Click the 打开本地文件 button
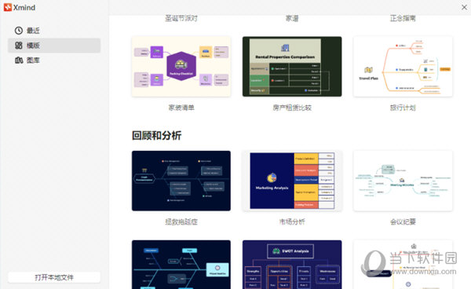471x289 pixels. click(54, 277)
